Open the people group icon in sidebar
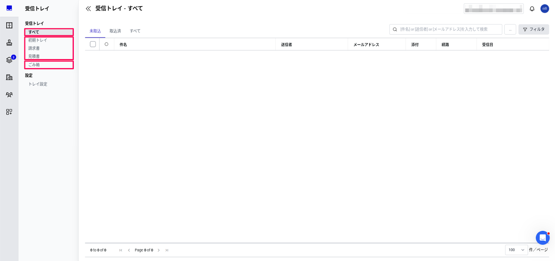 [x=9, y=95]
